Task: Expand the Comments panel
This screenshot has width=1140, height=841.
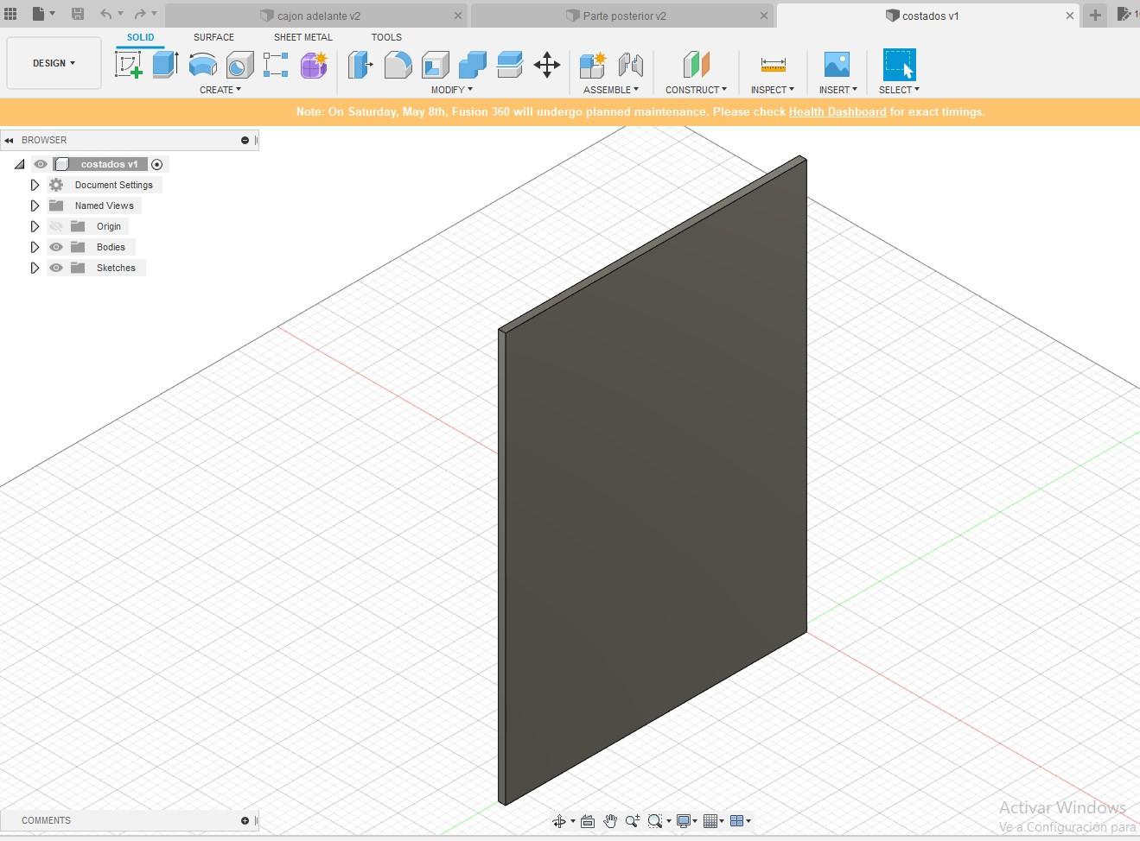Action: (245, 820)
